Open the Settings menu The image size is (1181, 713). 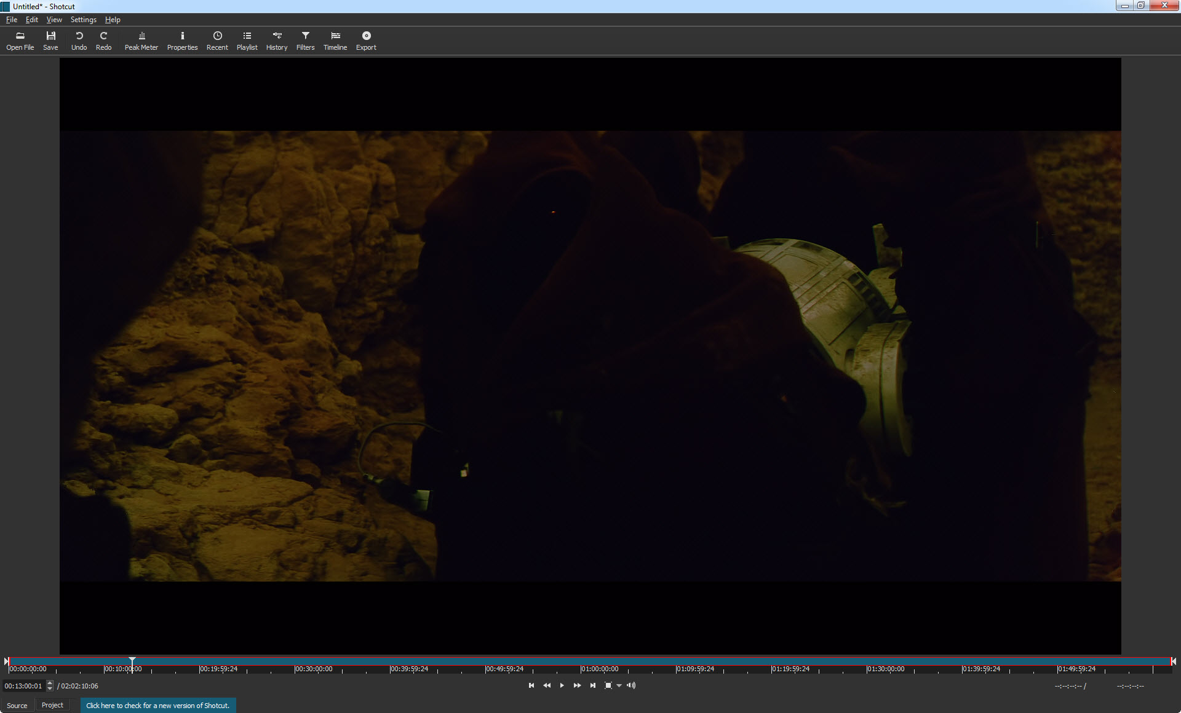pyautogui.click(x=84, y=20)
